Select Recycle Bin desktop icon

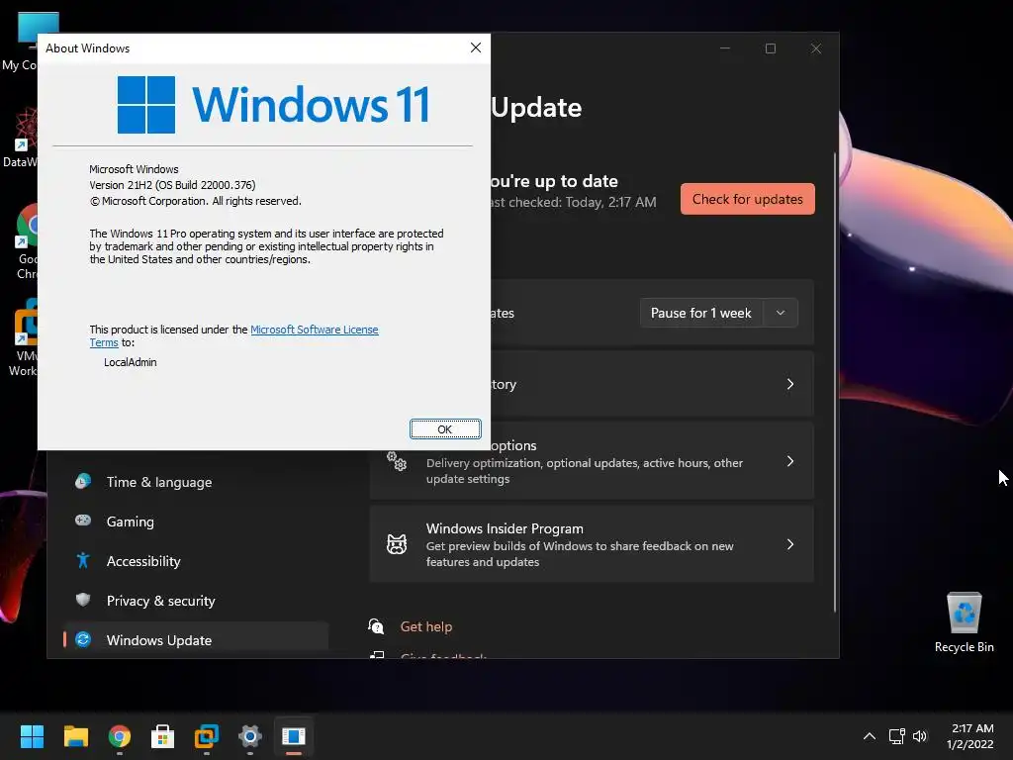pyautogui.click(x=964, y=622)
